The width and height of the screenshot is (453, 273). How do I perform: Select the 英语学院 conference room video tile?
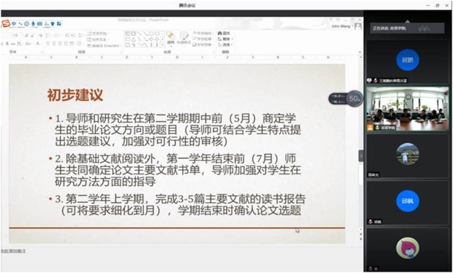[x=408, y=108]
